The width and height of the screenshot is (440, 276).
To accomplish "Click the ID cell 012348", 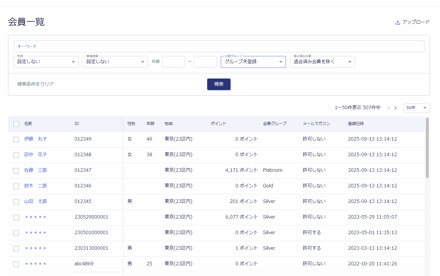I will click(x=83, y=154).
